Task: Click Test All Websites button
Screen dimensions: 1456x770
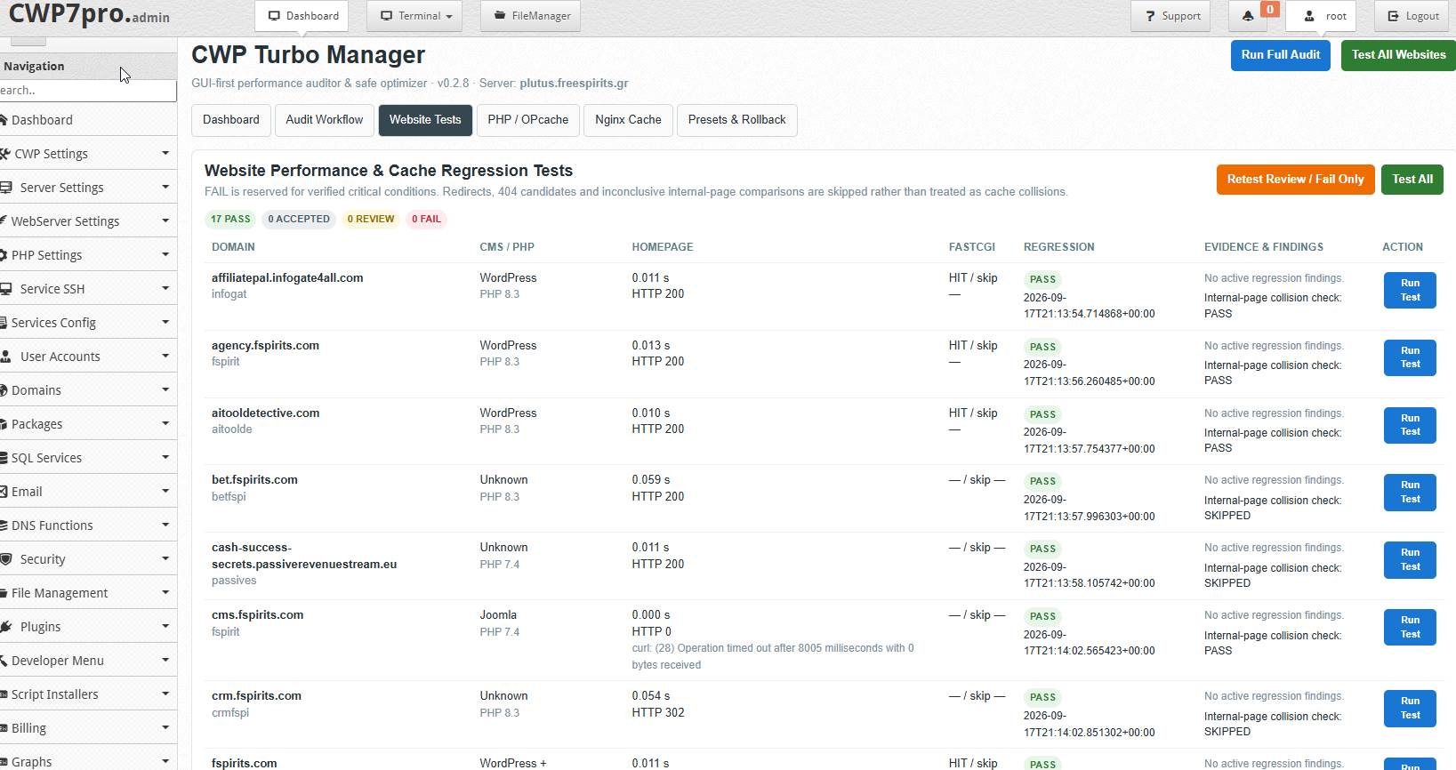Action: pyautogui.click(x=1398, y=55)
